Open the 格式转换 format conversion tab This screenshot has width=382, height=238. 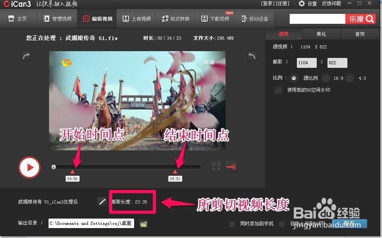pyautogui.click(x=175, y=19)
